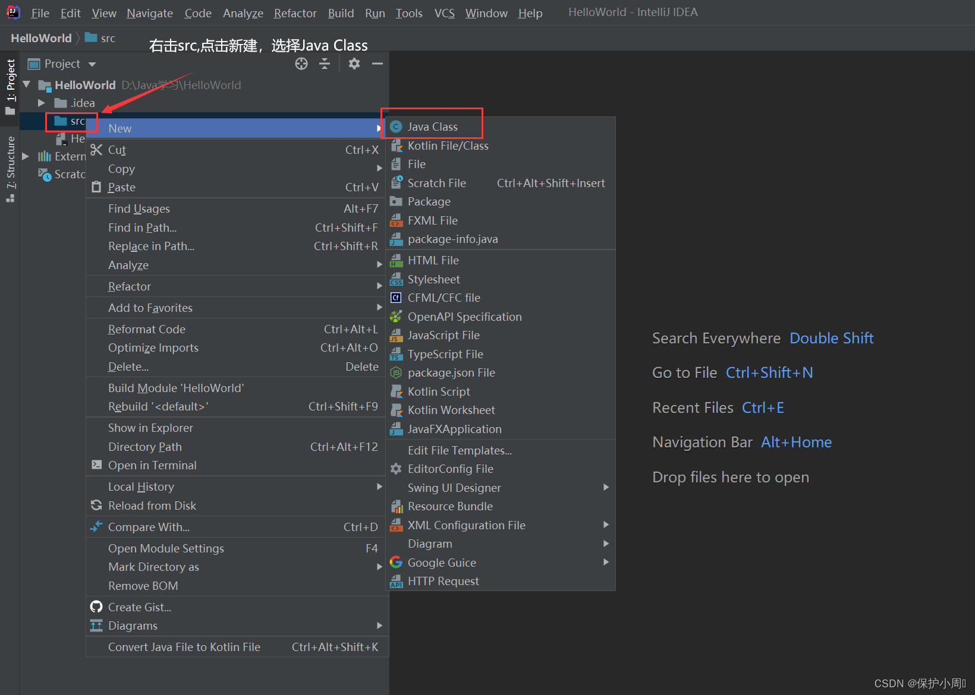
Task: Click the Kotlin Script icon
Action: coord(396,391)
